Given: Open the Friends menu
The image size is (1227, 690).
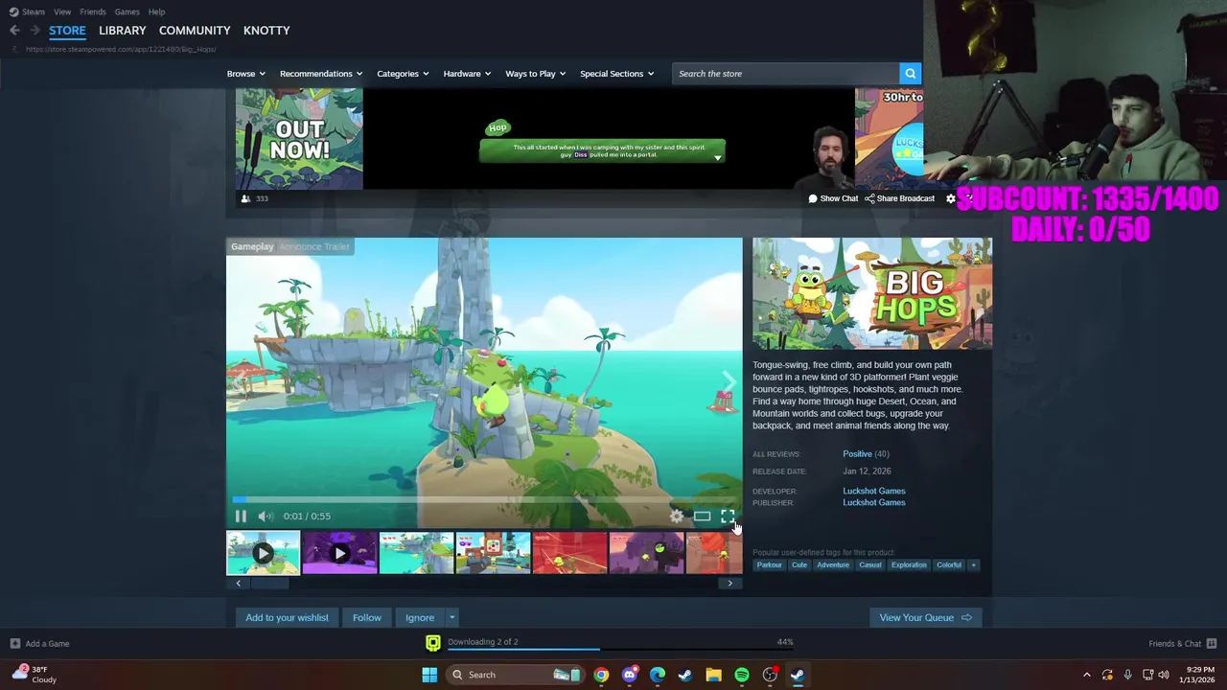Looking at the screenshot, I should click(93, 11).
